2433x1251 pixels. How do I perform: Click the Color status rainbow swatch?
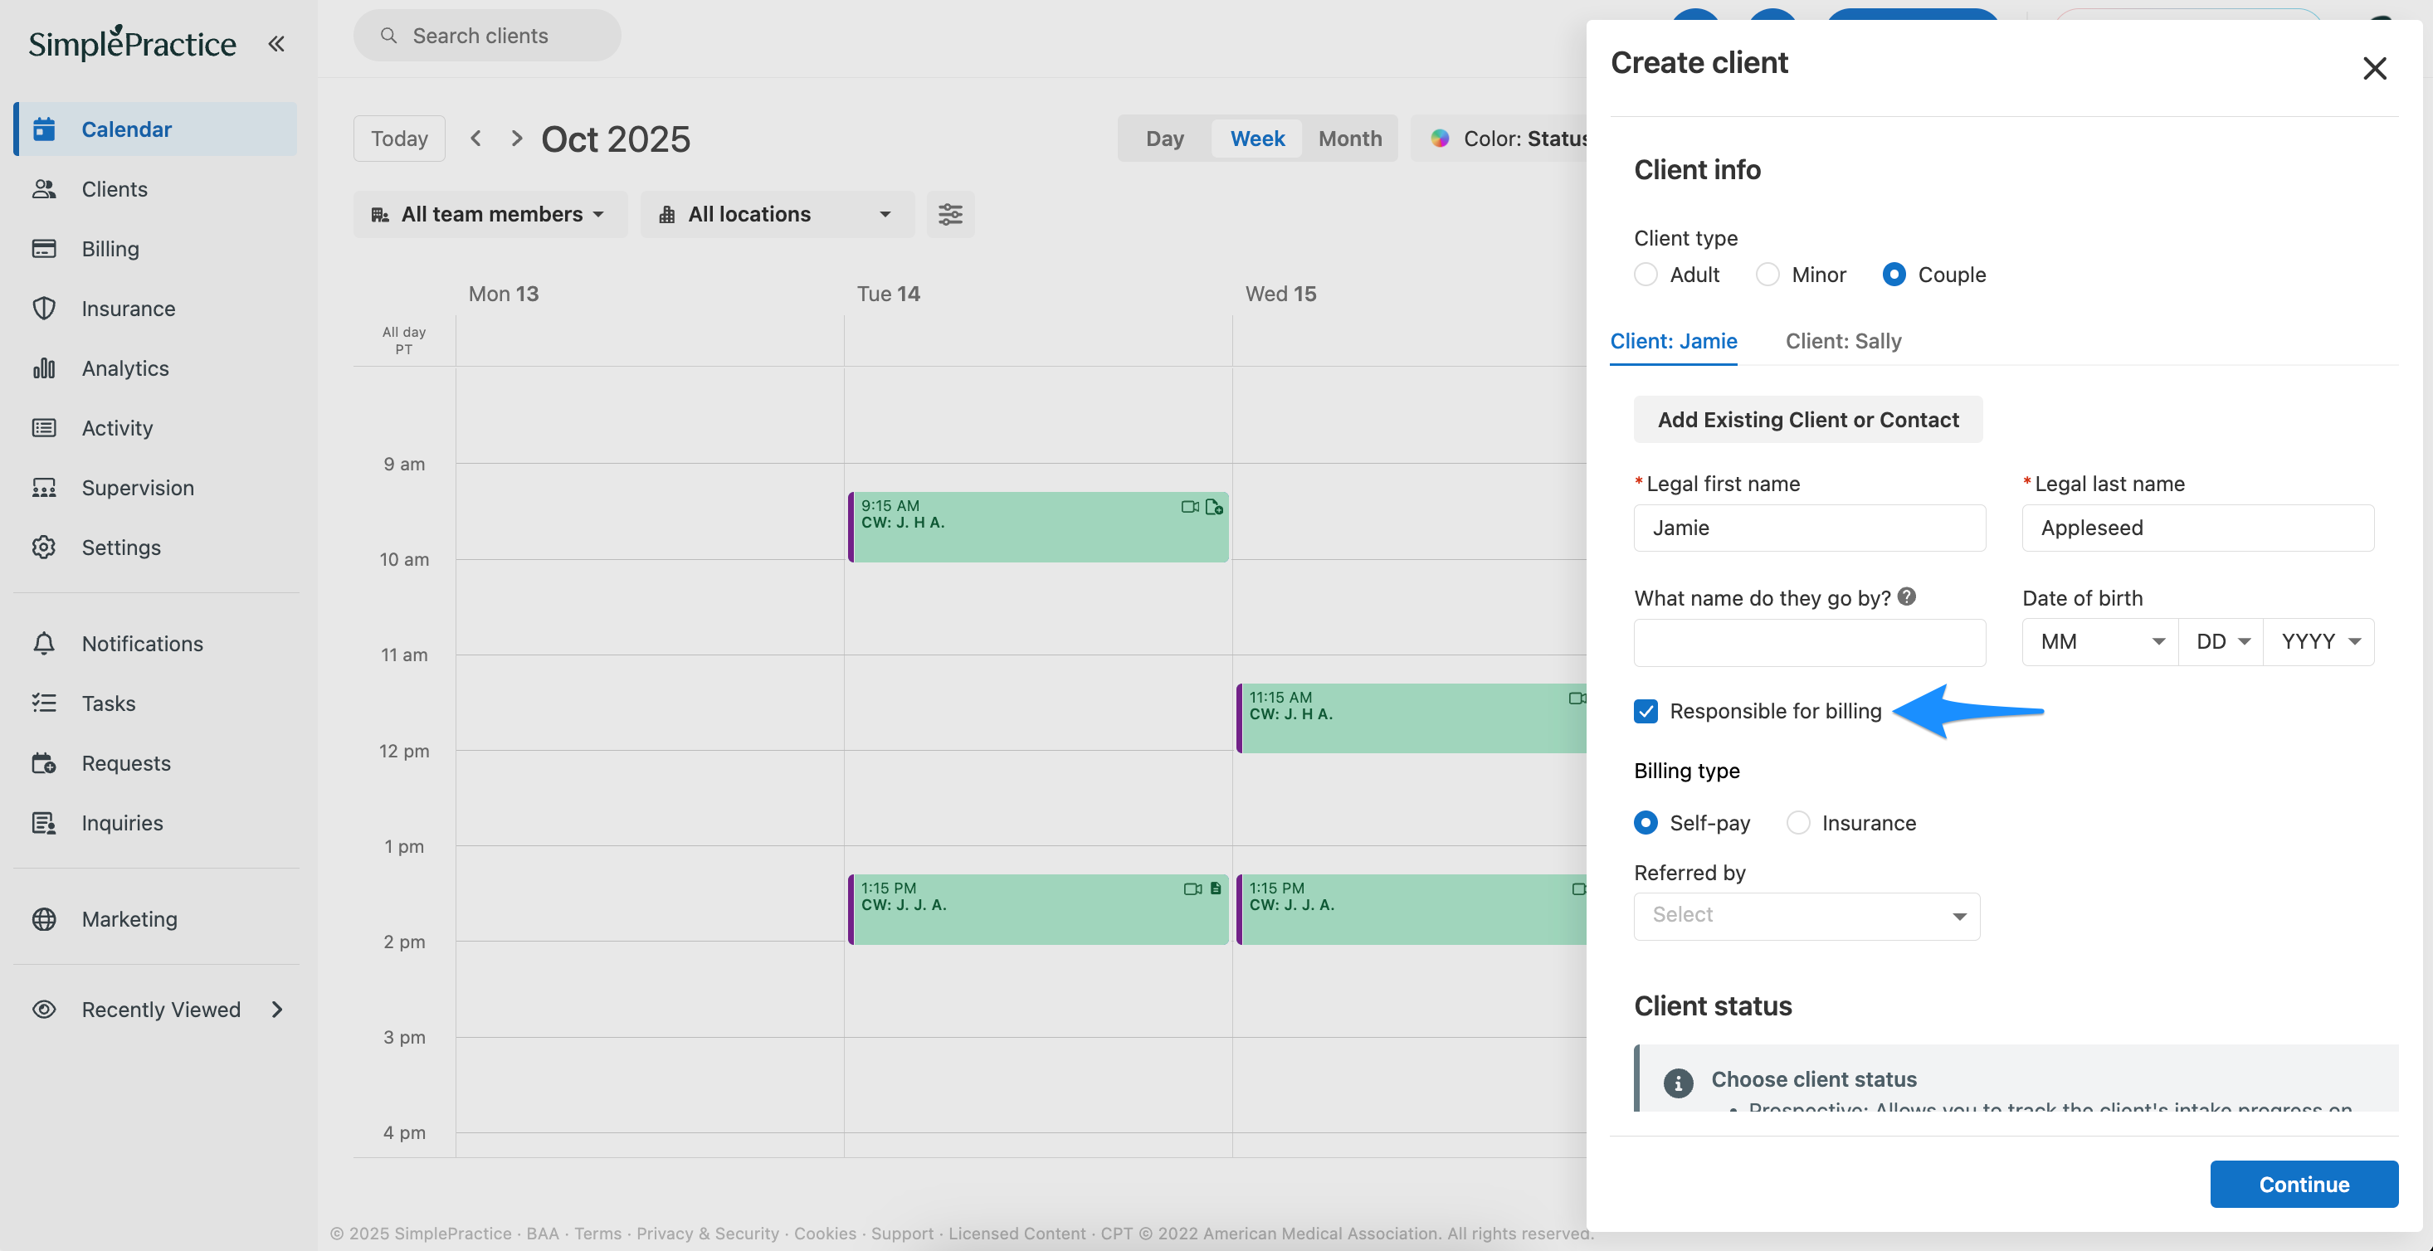tap(1440, 138)
